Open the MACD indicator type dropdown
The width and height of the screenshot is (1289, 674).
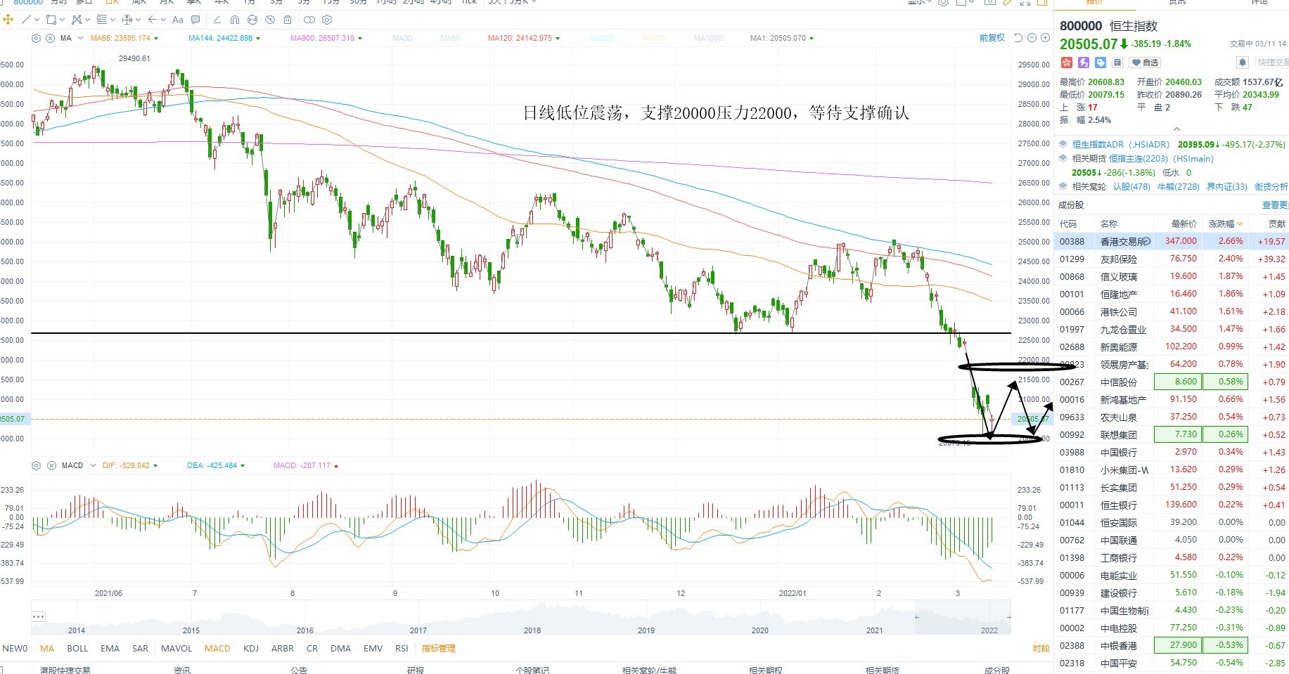coord(93,465)
